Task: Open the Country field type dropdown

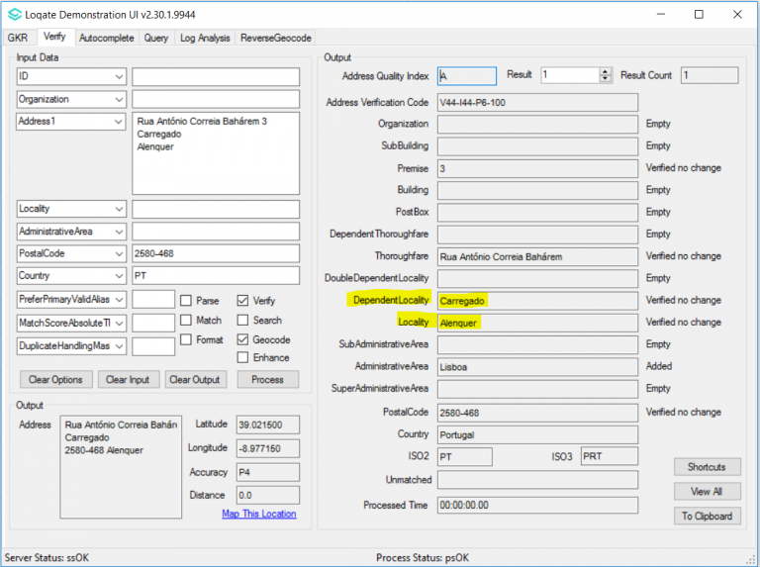Action: coord(119,276)
